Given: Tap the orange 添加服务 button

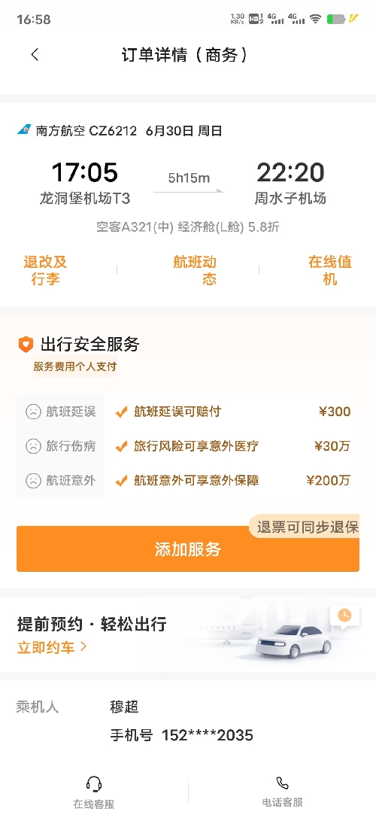Looking at the screenshot, I should coord(188,549).
